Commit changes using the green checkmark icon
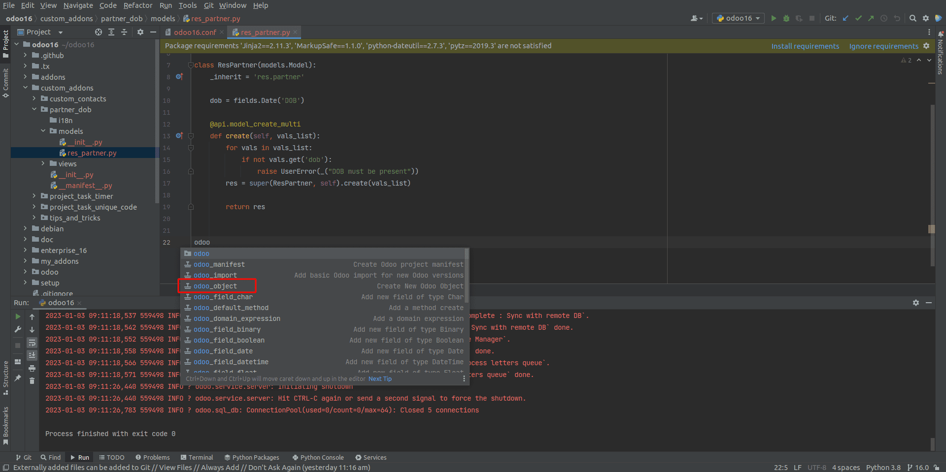 click(858, 18)
